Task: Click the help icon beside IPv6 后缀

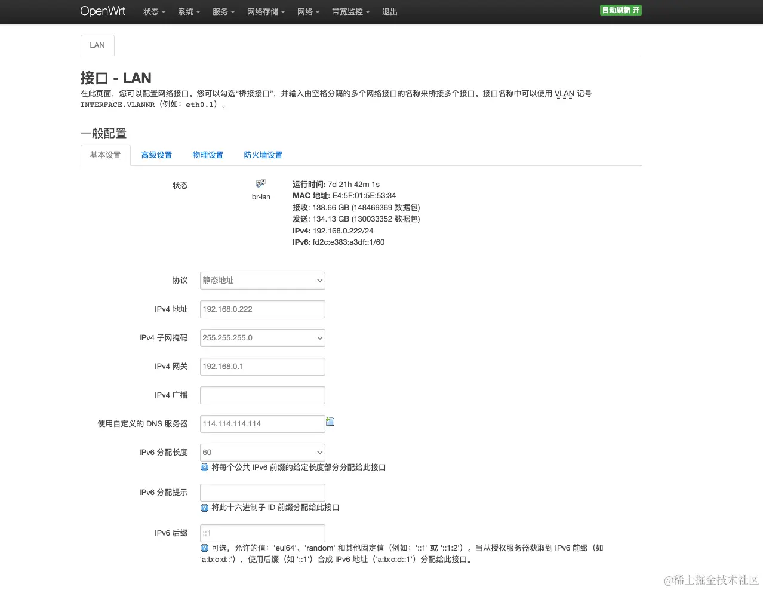Action: click(204, 548)
